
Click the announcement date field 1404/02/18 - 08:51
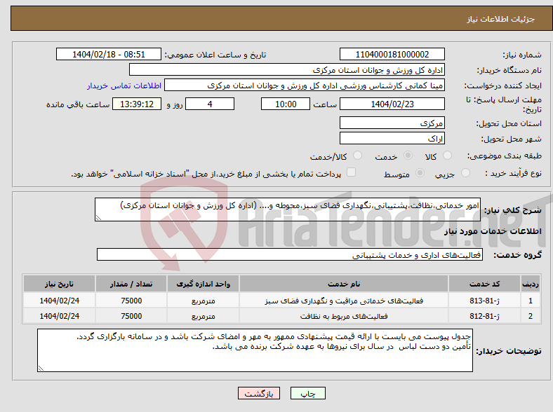pyautogui.click(x=109, y=54)
